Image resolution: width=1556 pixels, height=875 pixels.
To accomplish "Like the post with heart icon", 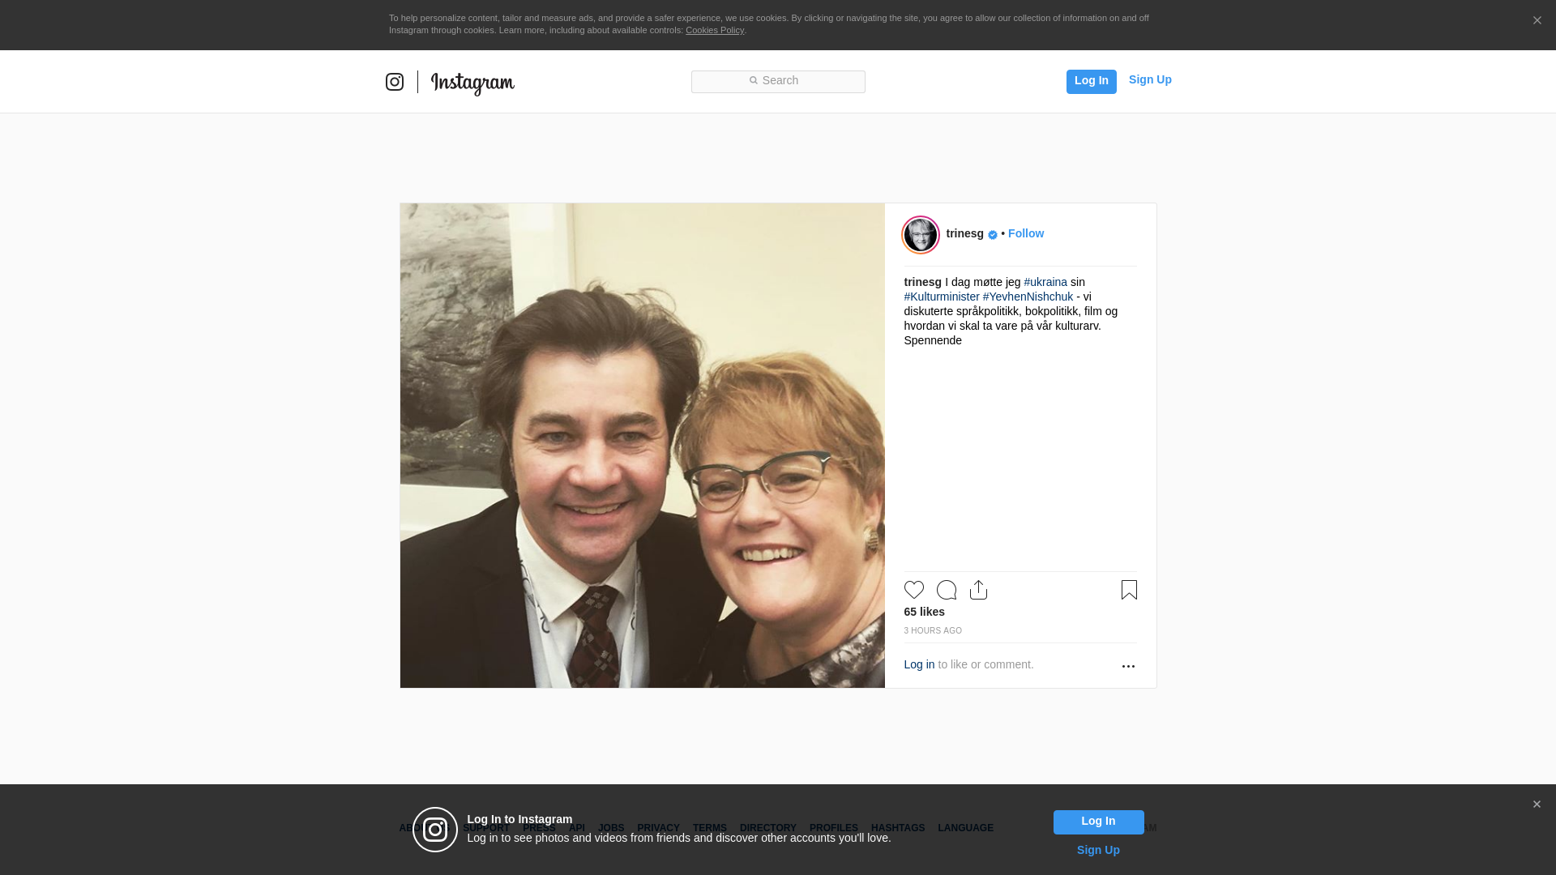I will click(x=913, y=590).
